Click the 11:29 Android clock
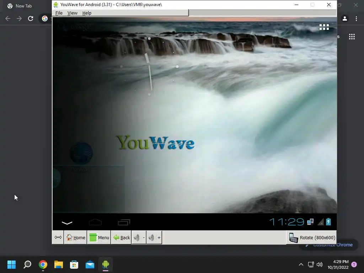Screen dimensions: 364x273 (x=287, y=222)
